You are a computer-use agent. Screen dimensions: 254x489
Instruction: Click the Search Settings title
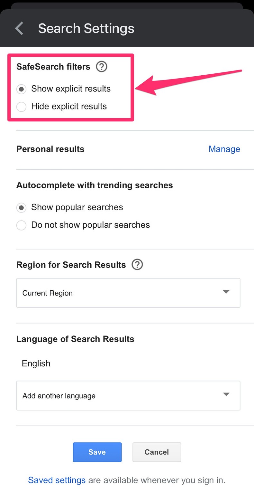pos(86,28)
